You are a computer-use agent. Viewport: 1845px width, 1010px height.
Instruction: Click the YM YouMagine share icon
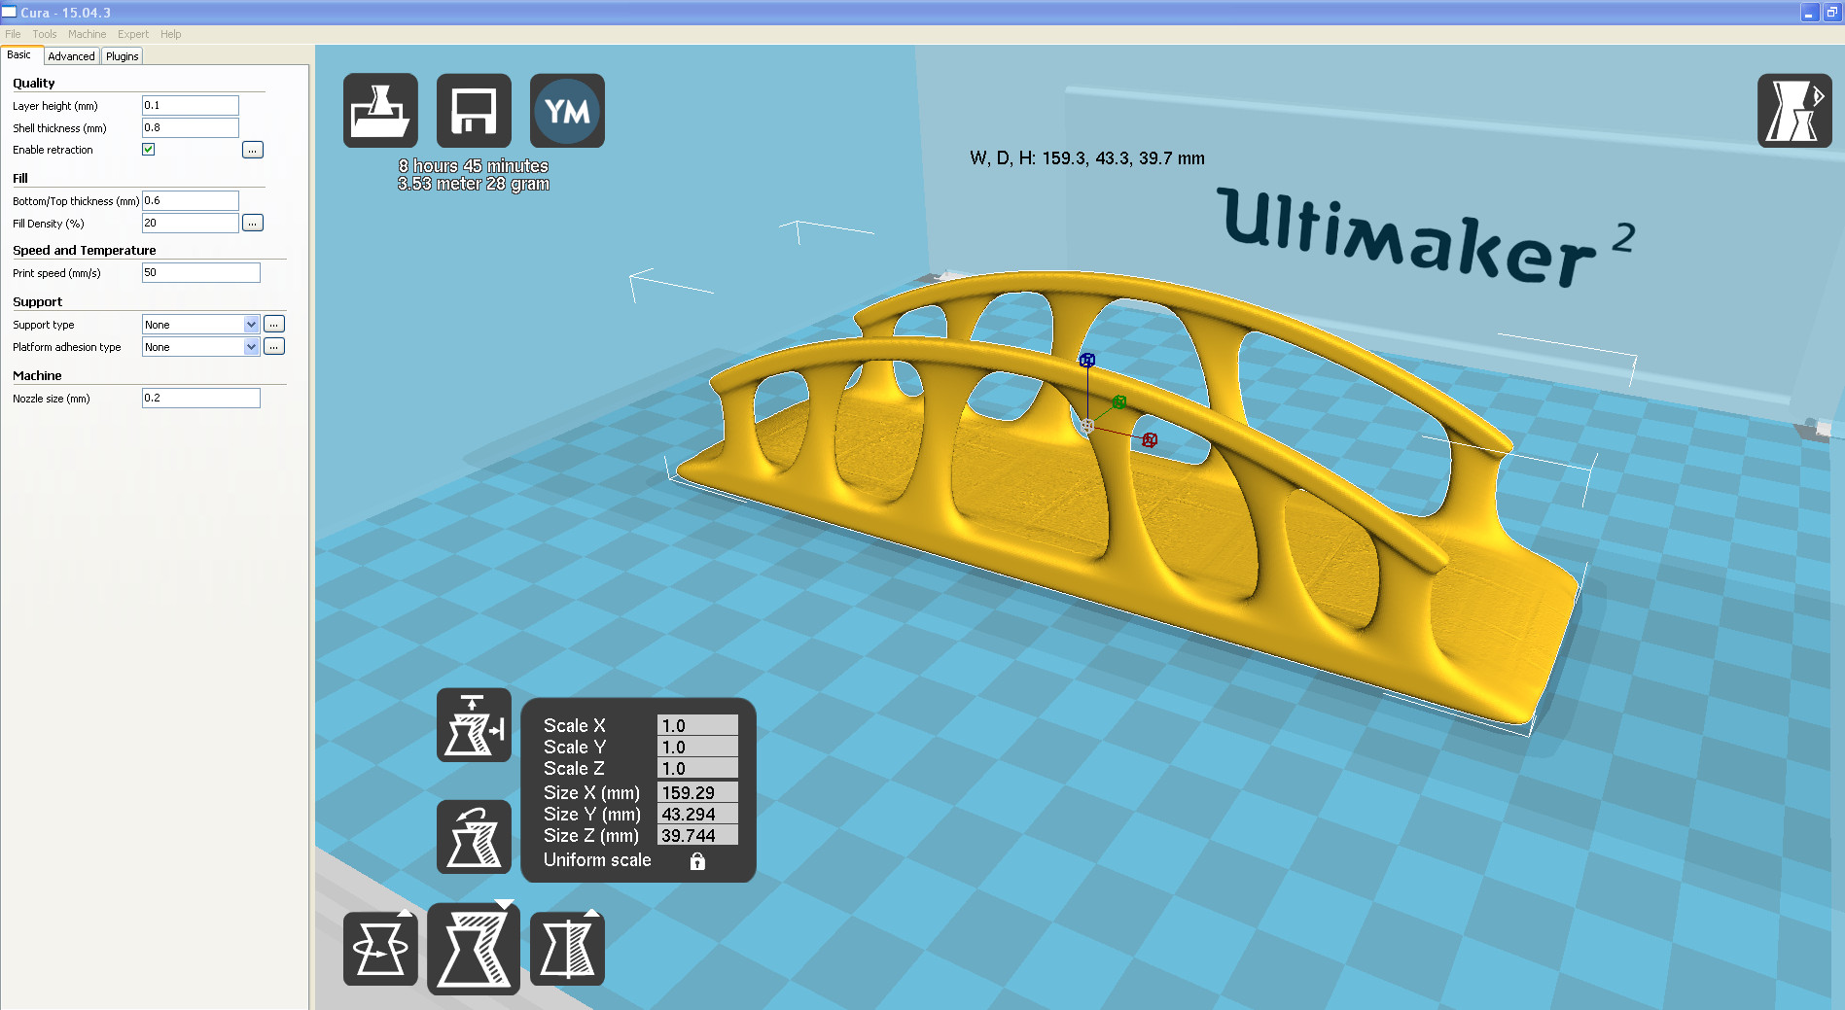coord(567,111)
